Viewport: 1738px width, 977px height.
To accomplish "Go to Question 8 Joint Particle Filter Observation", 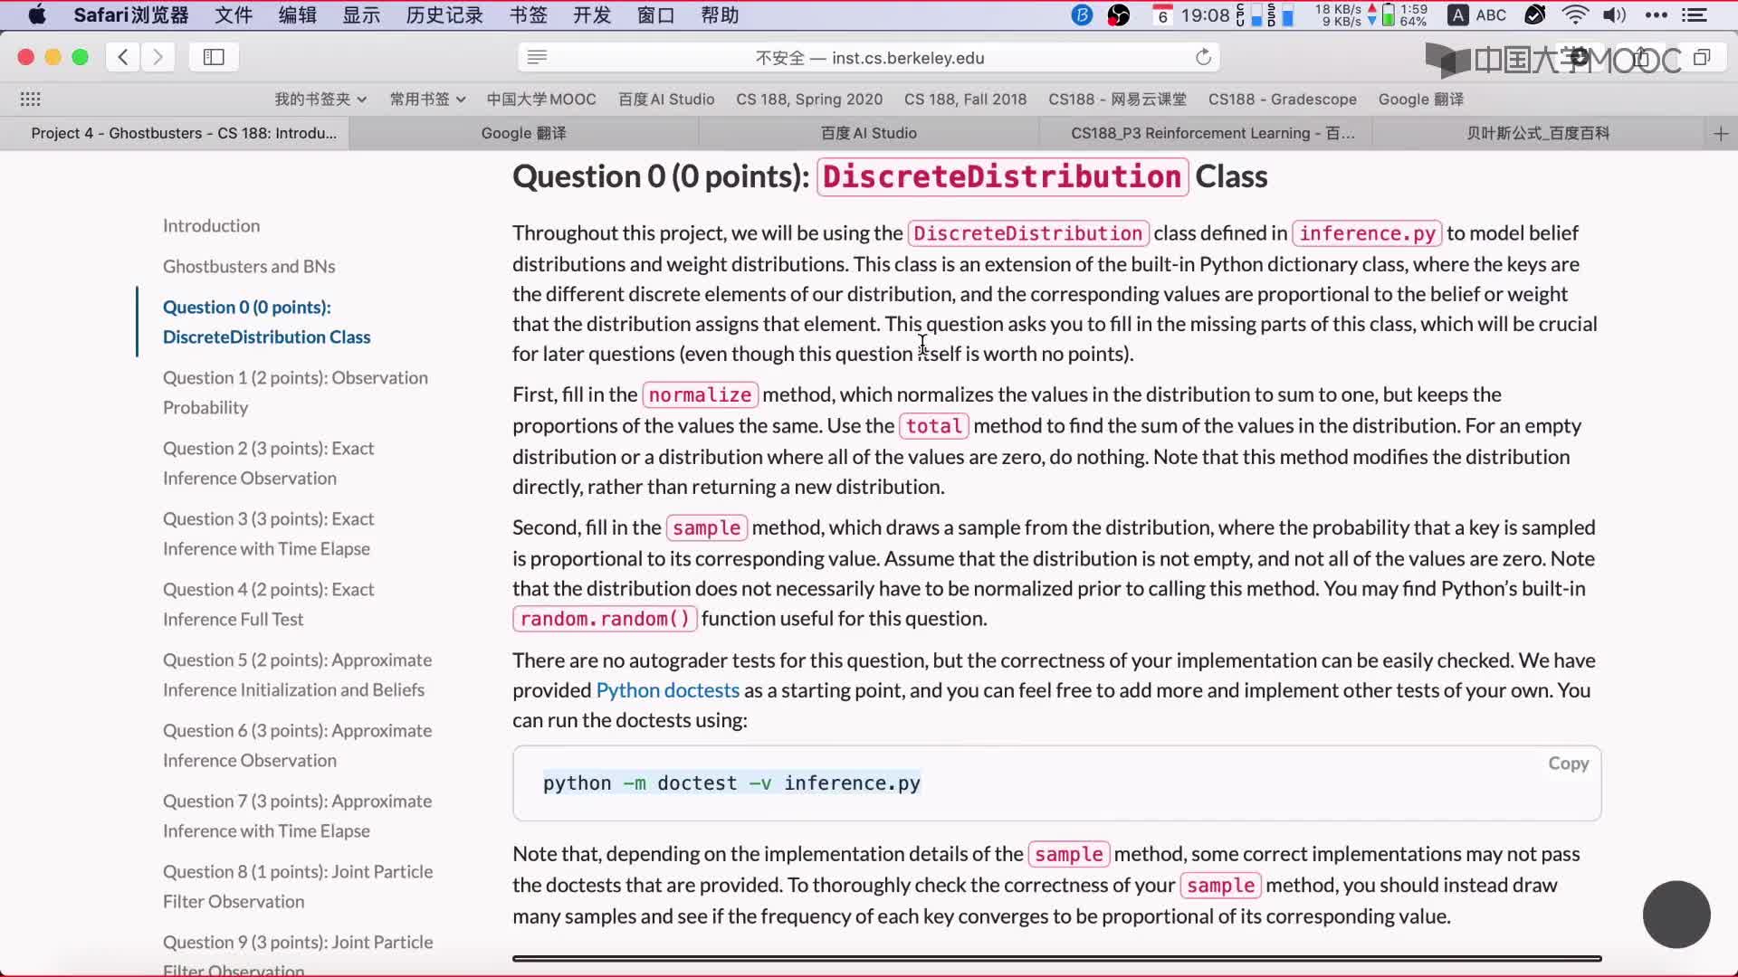I will [298, 887].
